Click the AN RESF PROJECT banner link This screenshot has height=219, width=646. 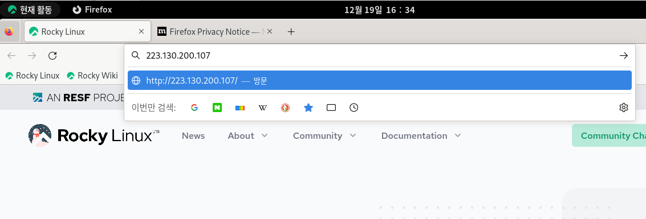(x=79, y=97)
